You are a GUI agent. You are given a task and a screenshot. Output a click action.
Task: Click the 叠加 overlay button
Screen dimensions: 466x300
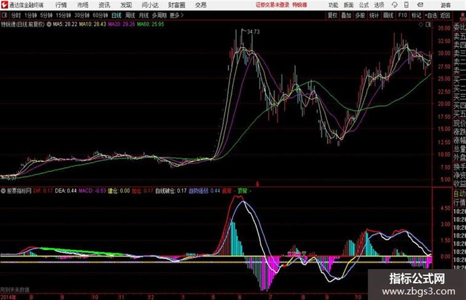pos(346,15)
